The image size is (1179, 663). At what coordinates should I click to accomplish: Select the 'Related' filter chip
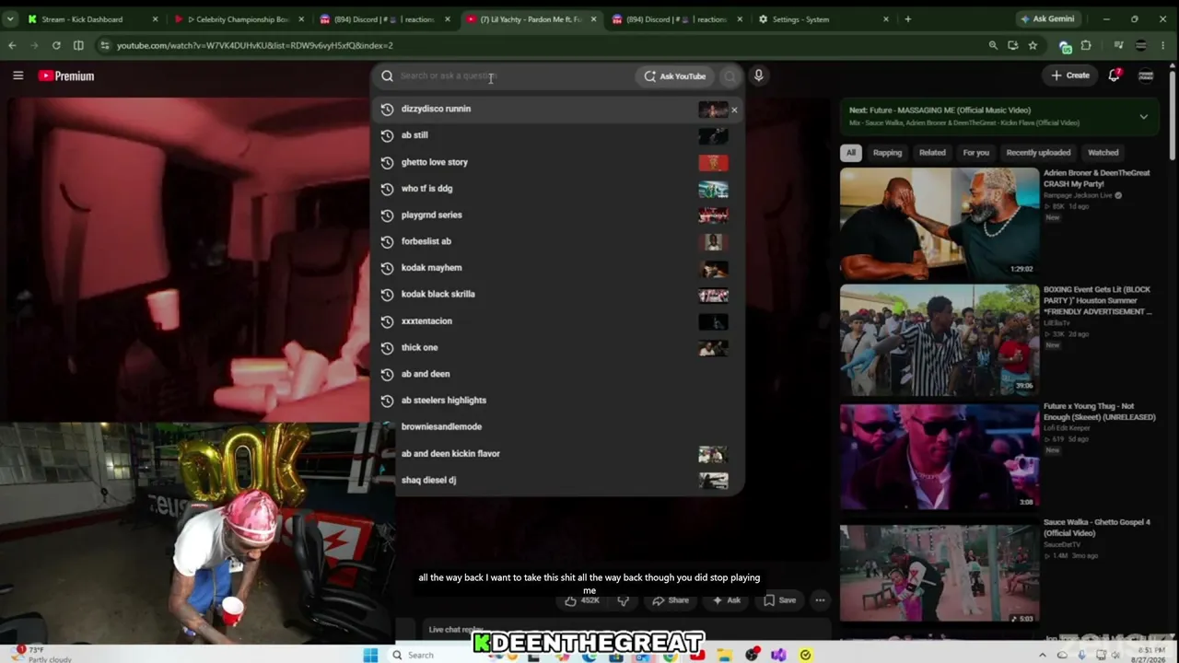click(932, 153)
